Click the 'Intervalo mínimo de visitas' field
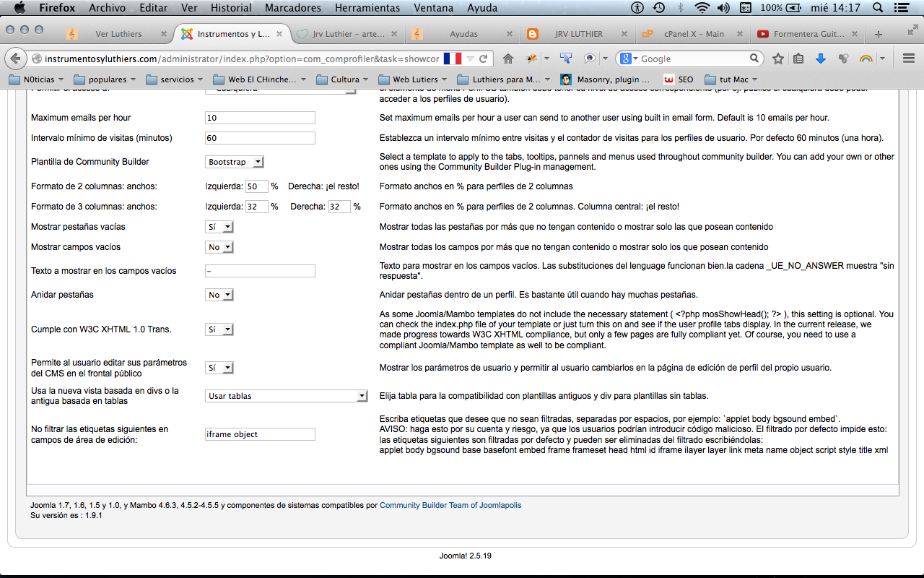The image size is (924, 578). point(261,138)
